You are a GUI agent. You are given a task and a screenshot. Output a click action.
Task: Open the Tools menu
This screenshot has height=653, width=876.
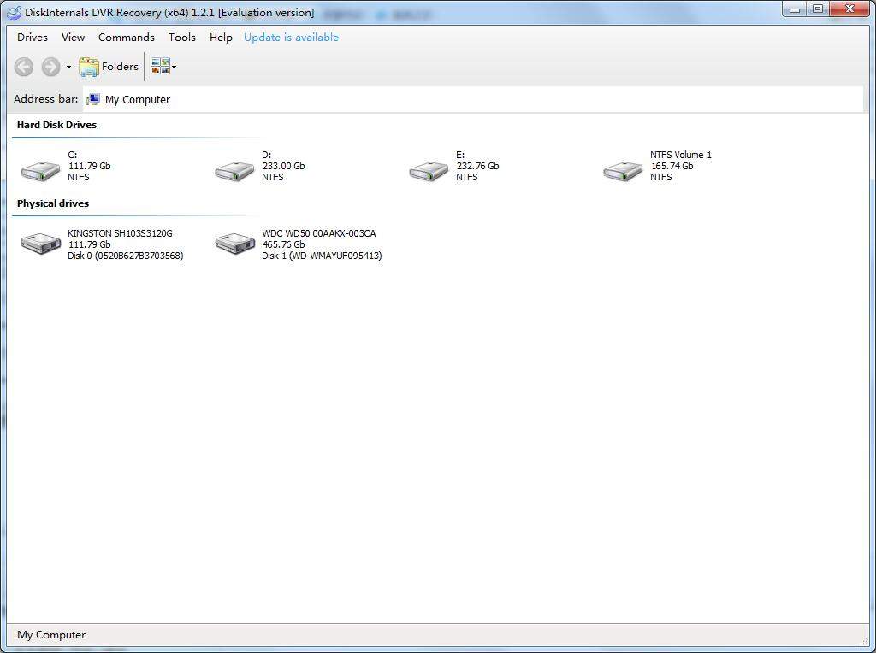pyautogui.click(x=181, y=38)
